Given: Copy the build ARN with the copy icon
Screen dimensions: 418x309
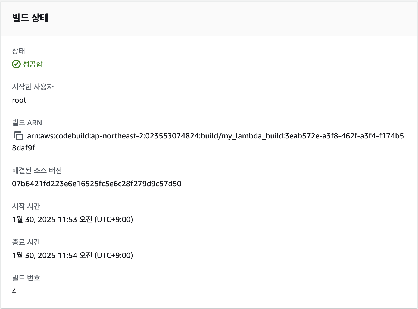Looking at the screenshot, I should 18,135.
